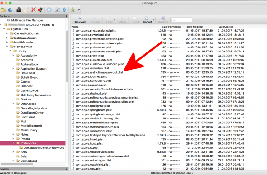Click the open backup folder icon
The width and height of the screenshot is (267, 175).
[3, 10]
